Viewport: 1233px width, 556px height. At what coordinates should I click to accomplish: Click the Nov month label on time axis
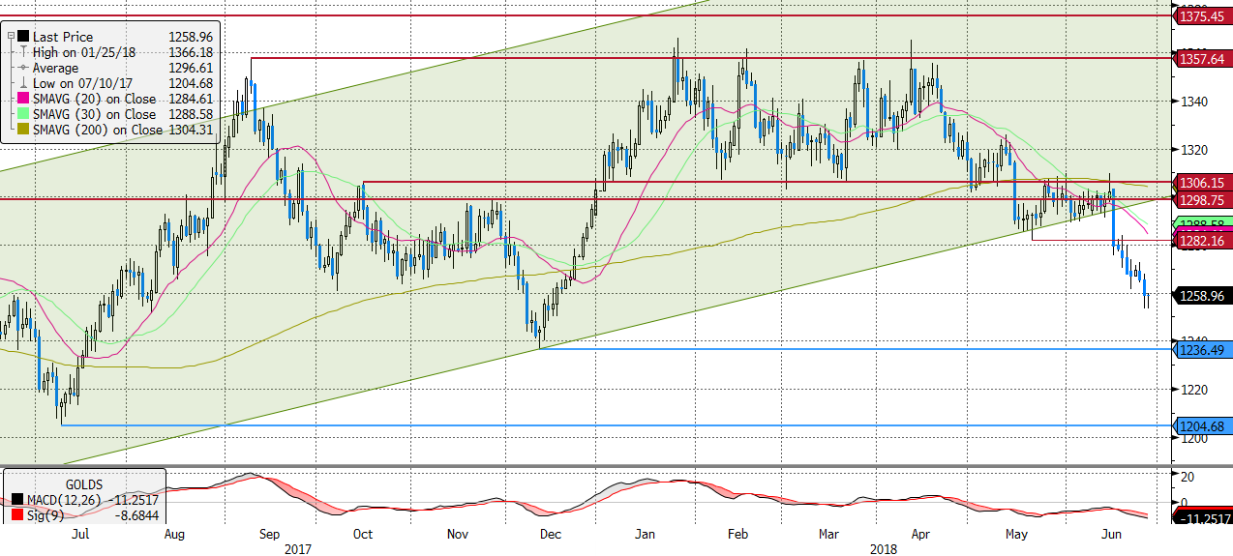460,534
